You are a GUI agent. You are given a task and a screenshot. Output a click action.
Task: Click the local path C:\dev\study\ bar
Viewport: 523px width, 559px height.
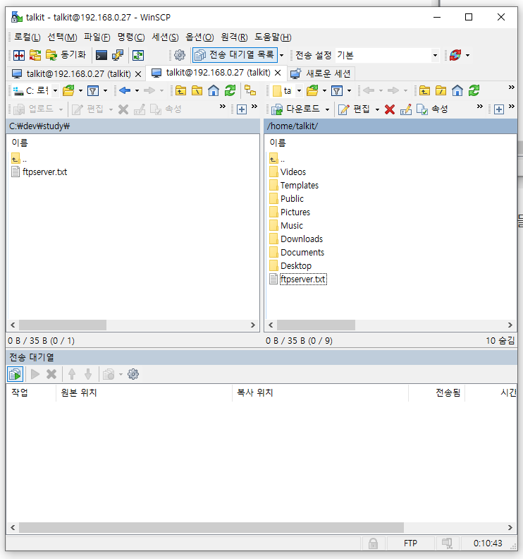pyautogui.click(x=133, y=126)
